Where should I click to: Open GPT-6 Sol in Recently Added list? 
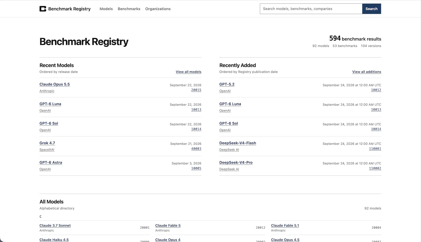point(229,123)
